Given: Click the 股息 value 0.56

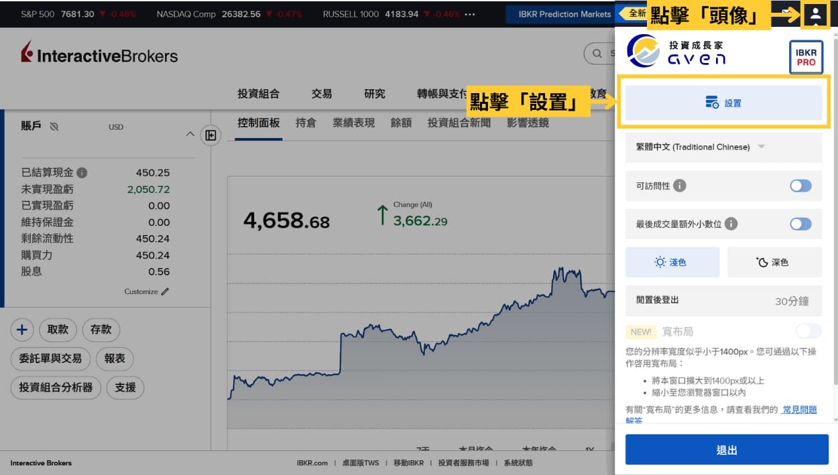Looking at the screenshot, I should [159, 271].
